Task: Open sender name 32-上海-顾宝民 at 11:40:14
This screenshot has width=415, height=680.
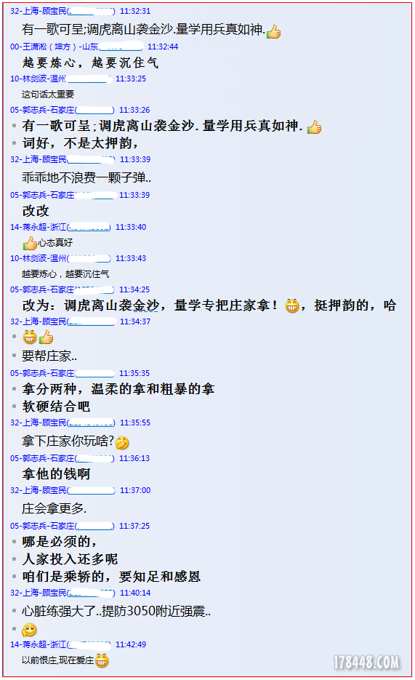Action: click(39, 593)
